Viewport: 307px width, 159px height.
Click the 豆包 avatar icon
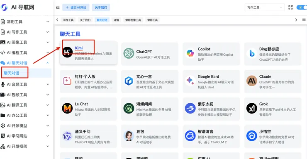pyautogui.click(x=129, y=135)
